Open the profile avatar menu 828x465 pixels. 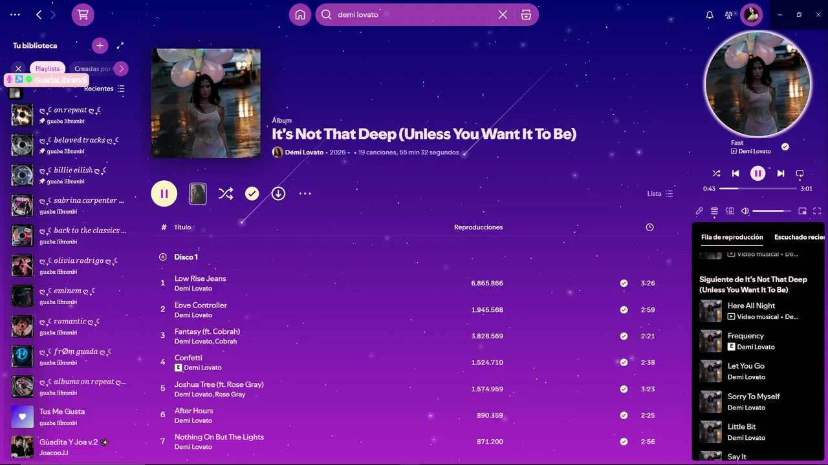[x=752, y=15]
